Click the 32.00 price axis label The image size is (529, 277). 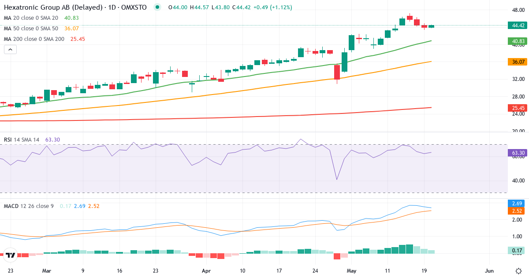coord(518,79)
